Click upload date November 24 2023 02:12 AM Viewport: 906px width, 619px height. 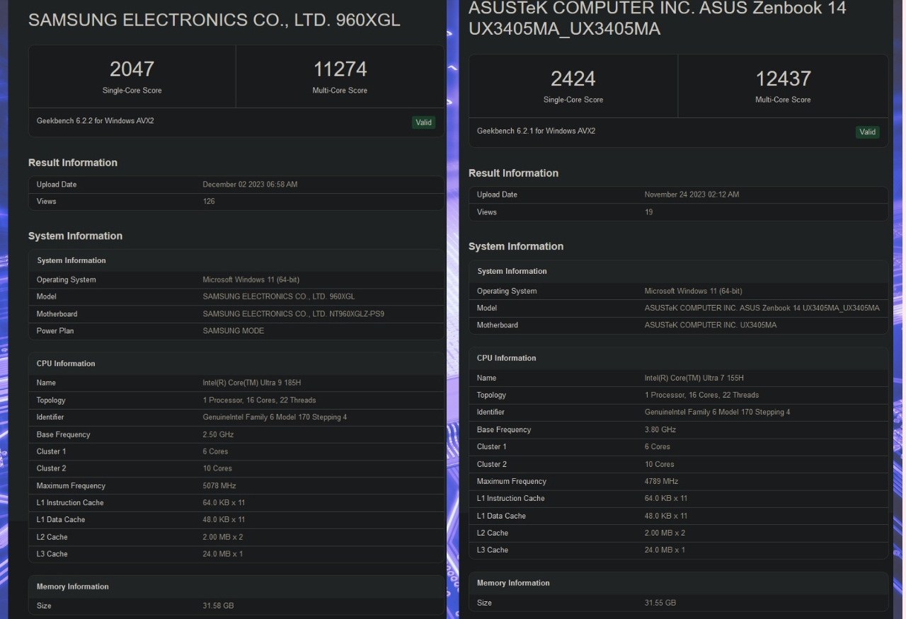[x=692, y=195]
